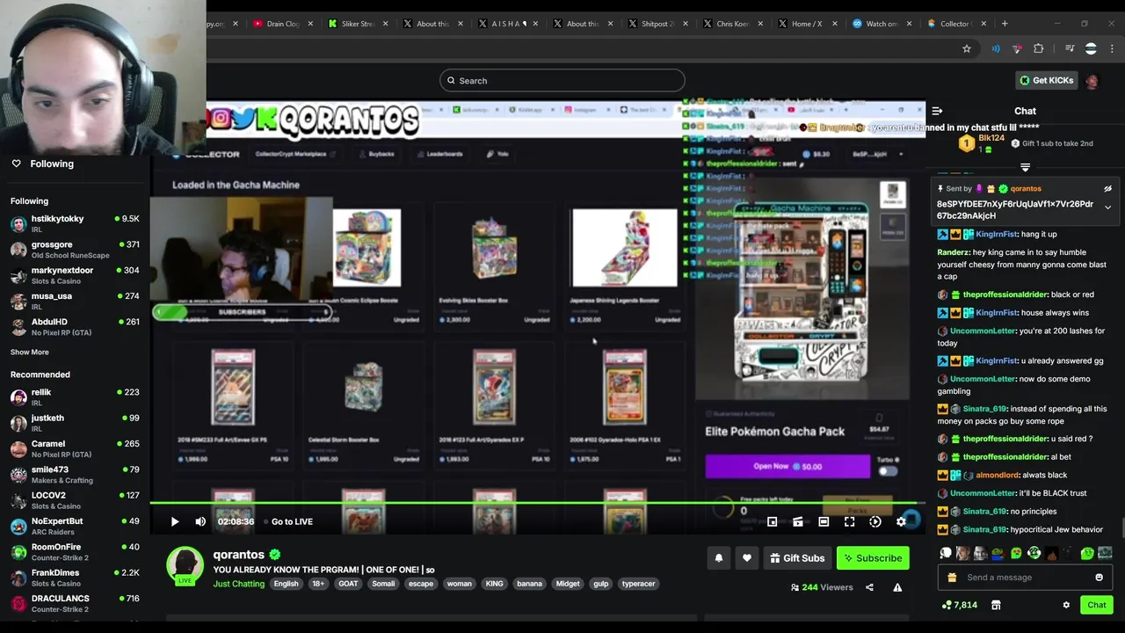This screenshot has height=633, width=1125.
Task: Click qorantos streamer avatar
Action: (x=185, y=565)
